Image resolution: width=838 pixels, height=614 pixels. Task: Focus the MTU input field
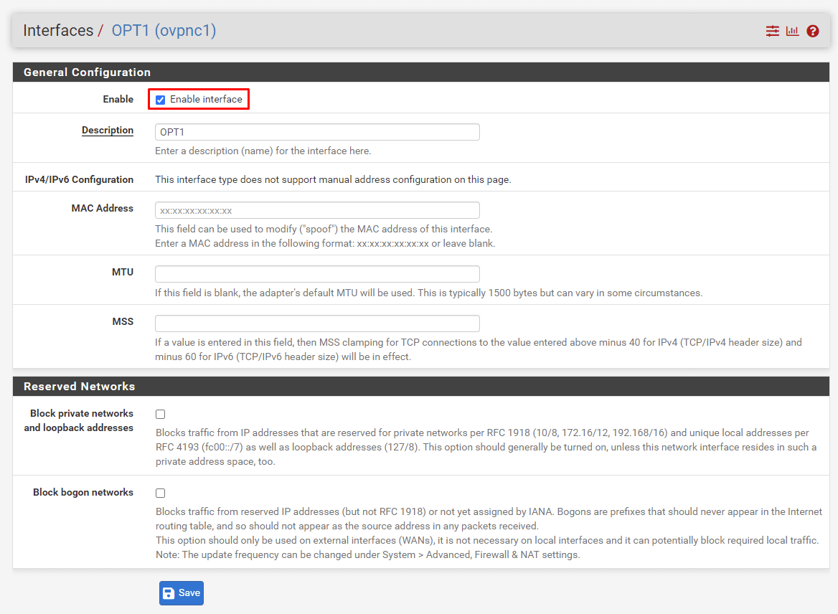(317, 274)
